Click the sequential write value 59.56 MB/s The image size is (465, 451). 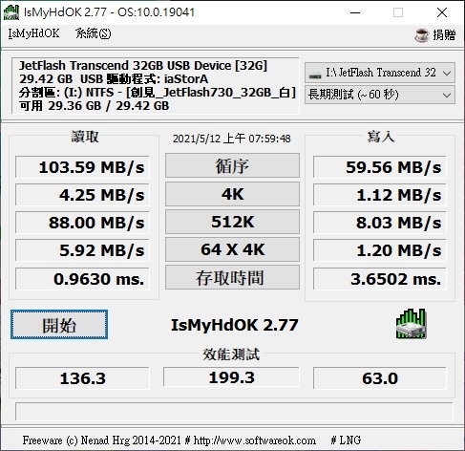tap(380, 167)
